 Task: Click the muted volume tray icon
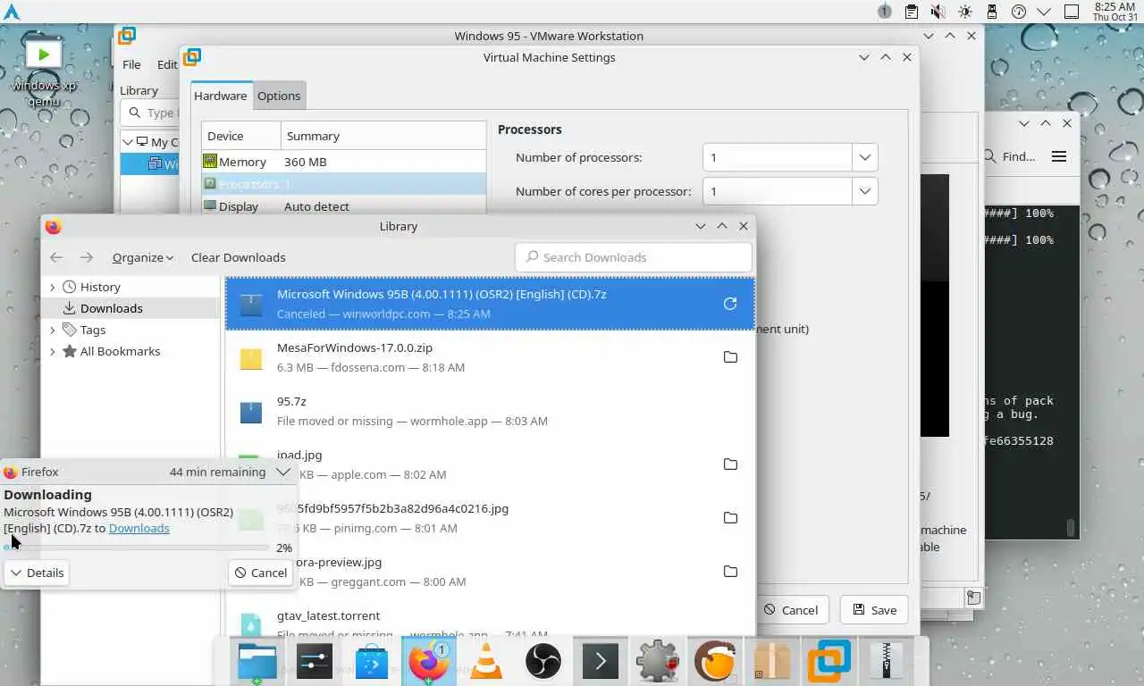(x=938, y=12)
